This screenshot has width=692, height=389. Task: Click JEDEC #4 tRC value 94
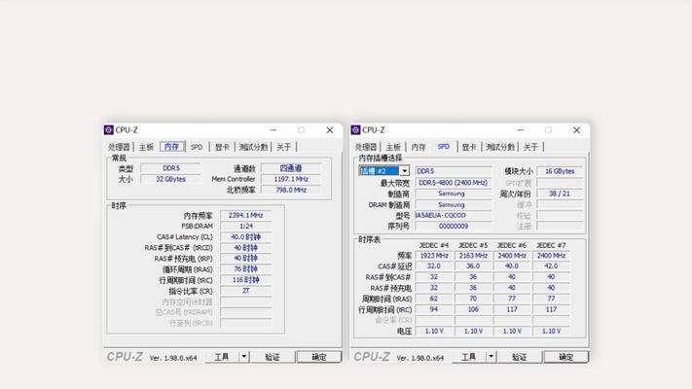point(434,309)
